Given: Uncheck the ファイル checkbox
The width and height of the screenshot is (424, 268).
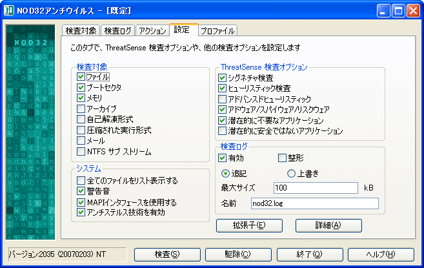Looking at the screenshot, I should pos(81,77).
